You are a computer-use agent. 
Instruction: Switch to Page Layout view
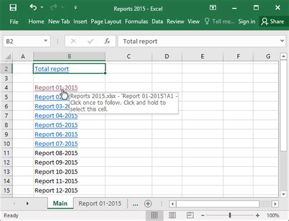pos(172,215)
